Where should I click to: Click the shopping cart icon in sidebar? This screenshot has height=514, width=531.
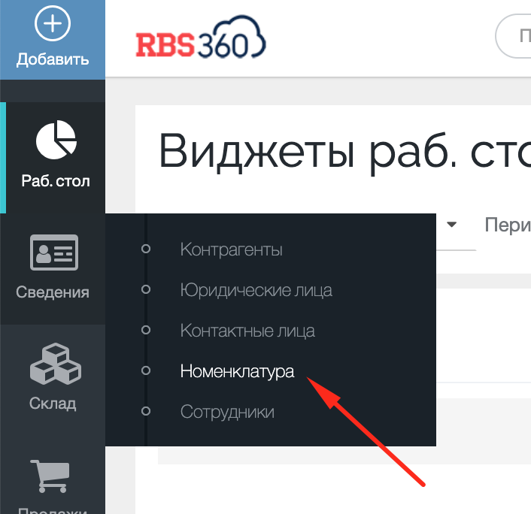(x=53, y=475)
